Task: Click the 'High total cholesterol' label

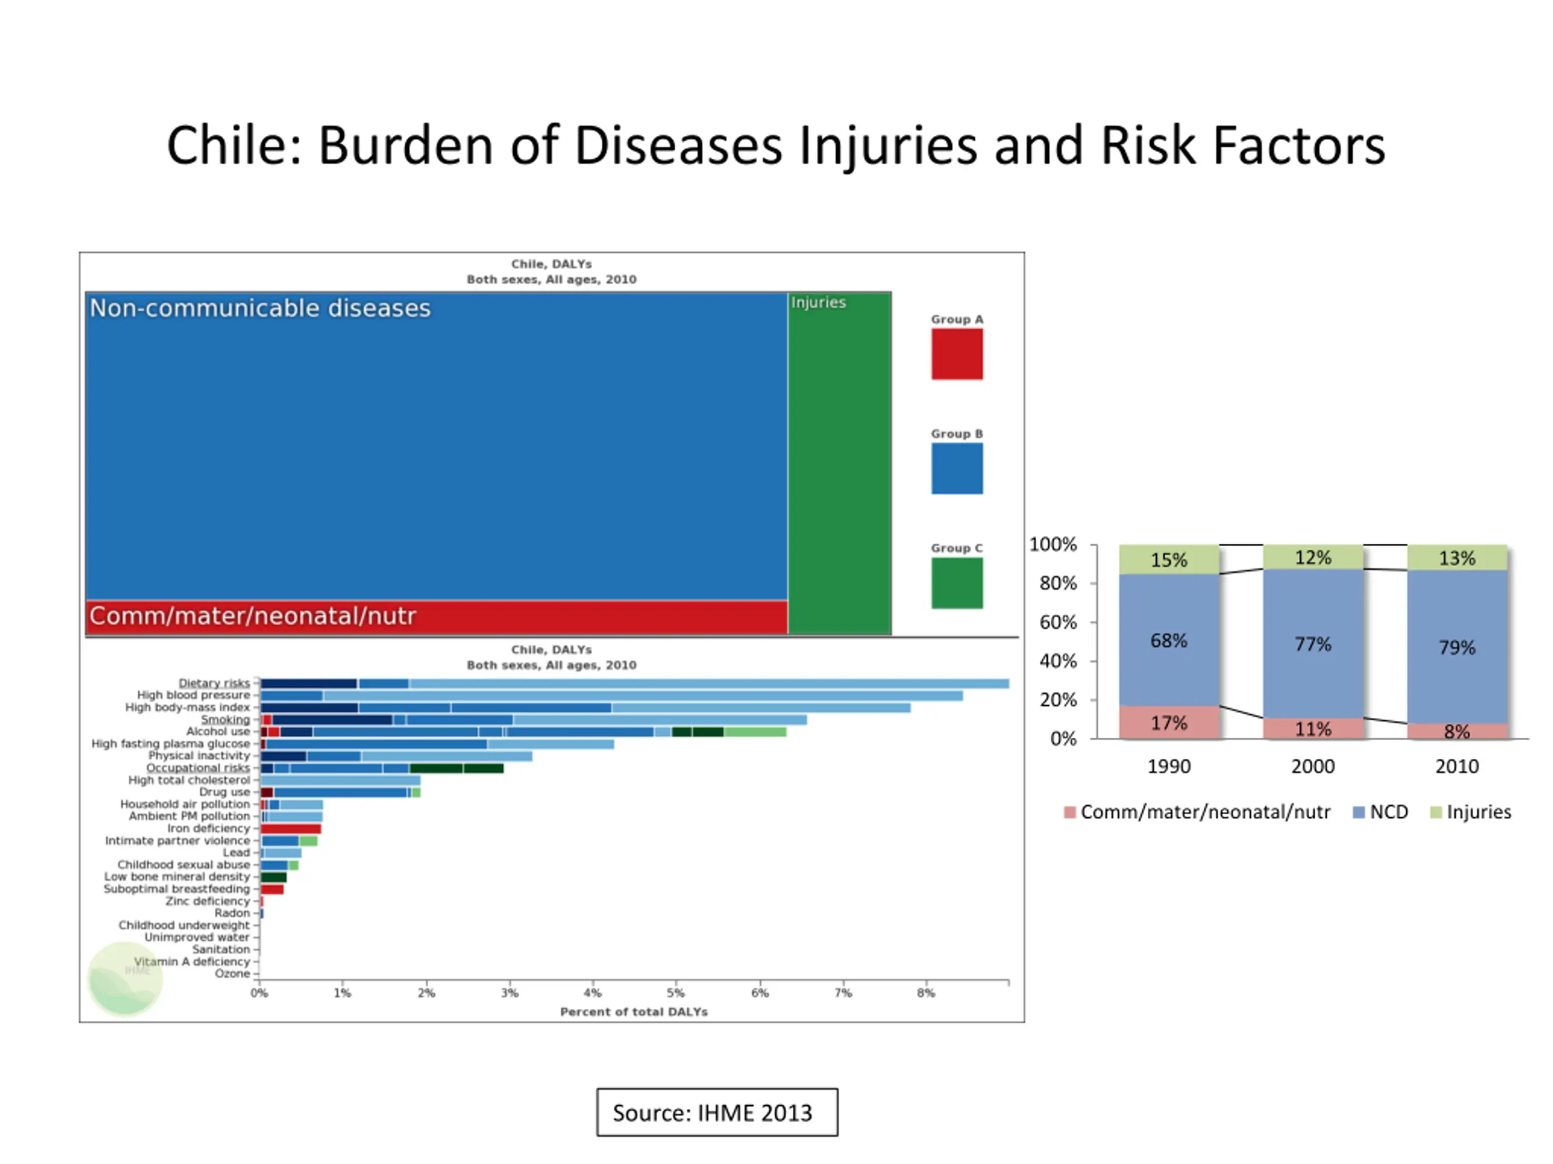Action: tap(189, 780)
